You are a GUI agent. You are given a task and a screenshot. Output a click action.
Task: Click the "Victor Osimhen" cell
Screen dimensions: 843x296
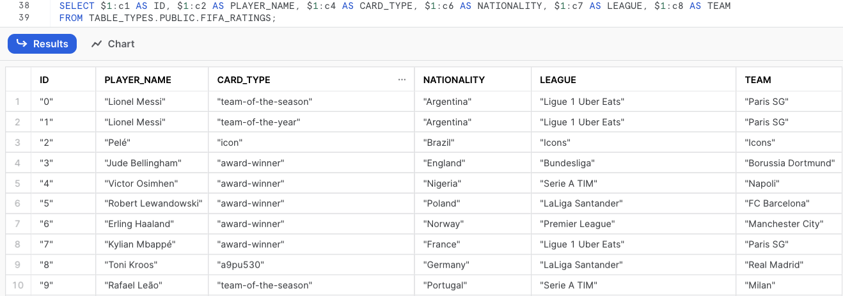coord(152,183)
